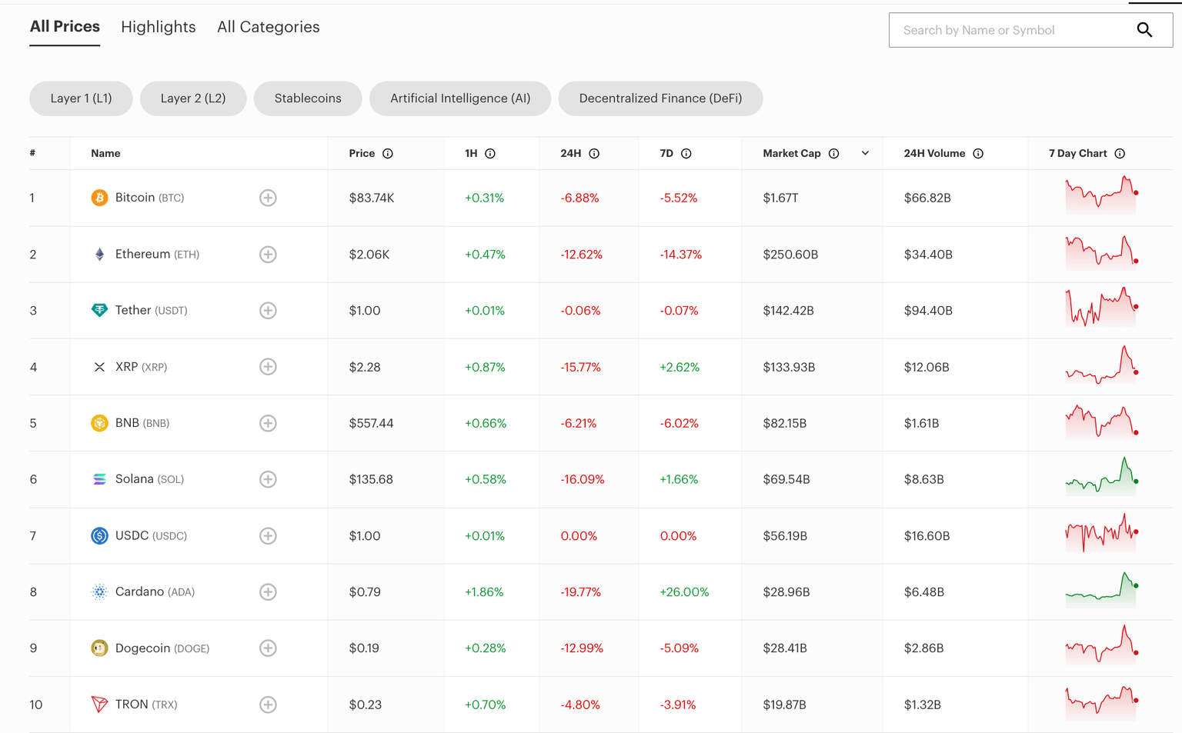Click the Dogecoin coin icon
Viewport: 1182px width, 733px height.
(98, 648)
